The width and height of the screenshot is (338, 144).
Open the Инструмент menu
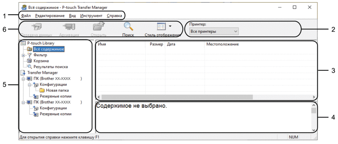pos(91,16)
